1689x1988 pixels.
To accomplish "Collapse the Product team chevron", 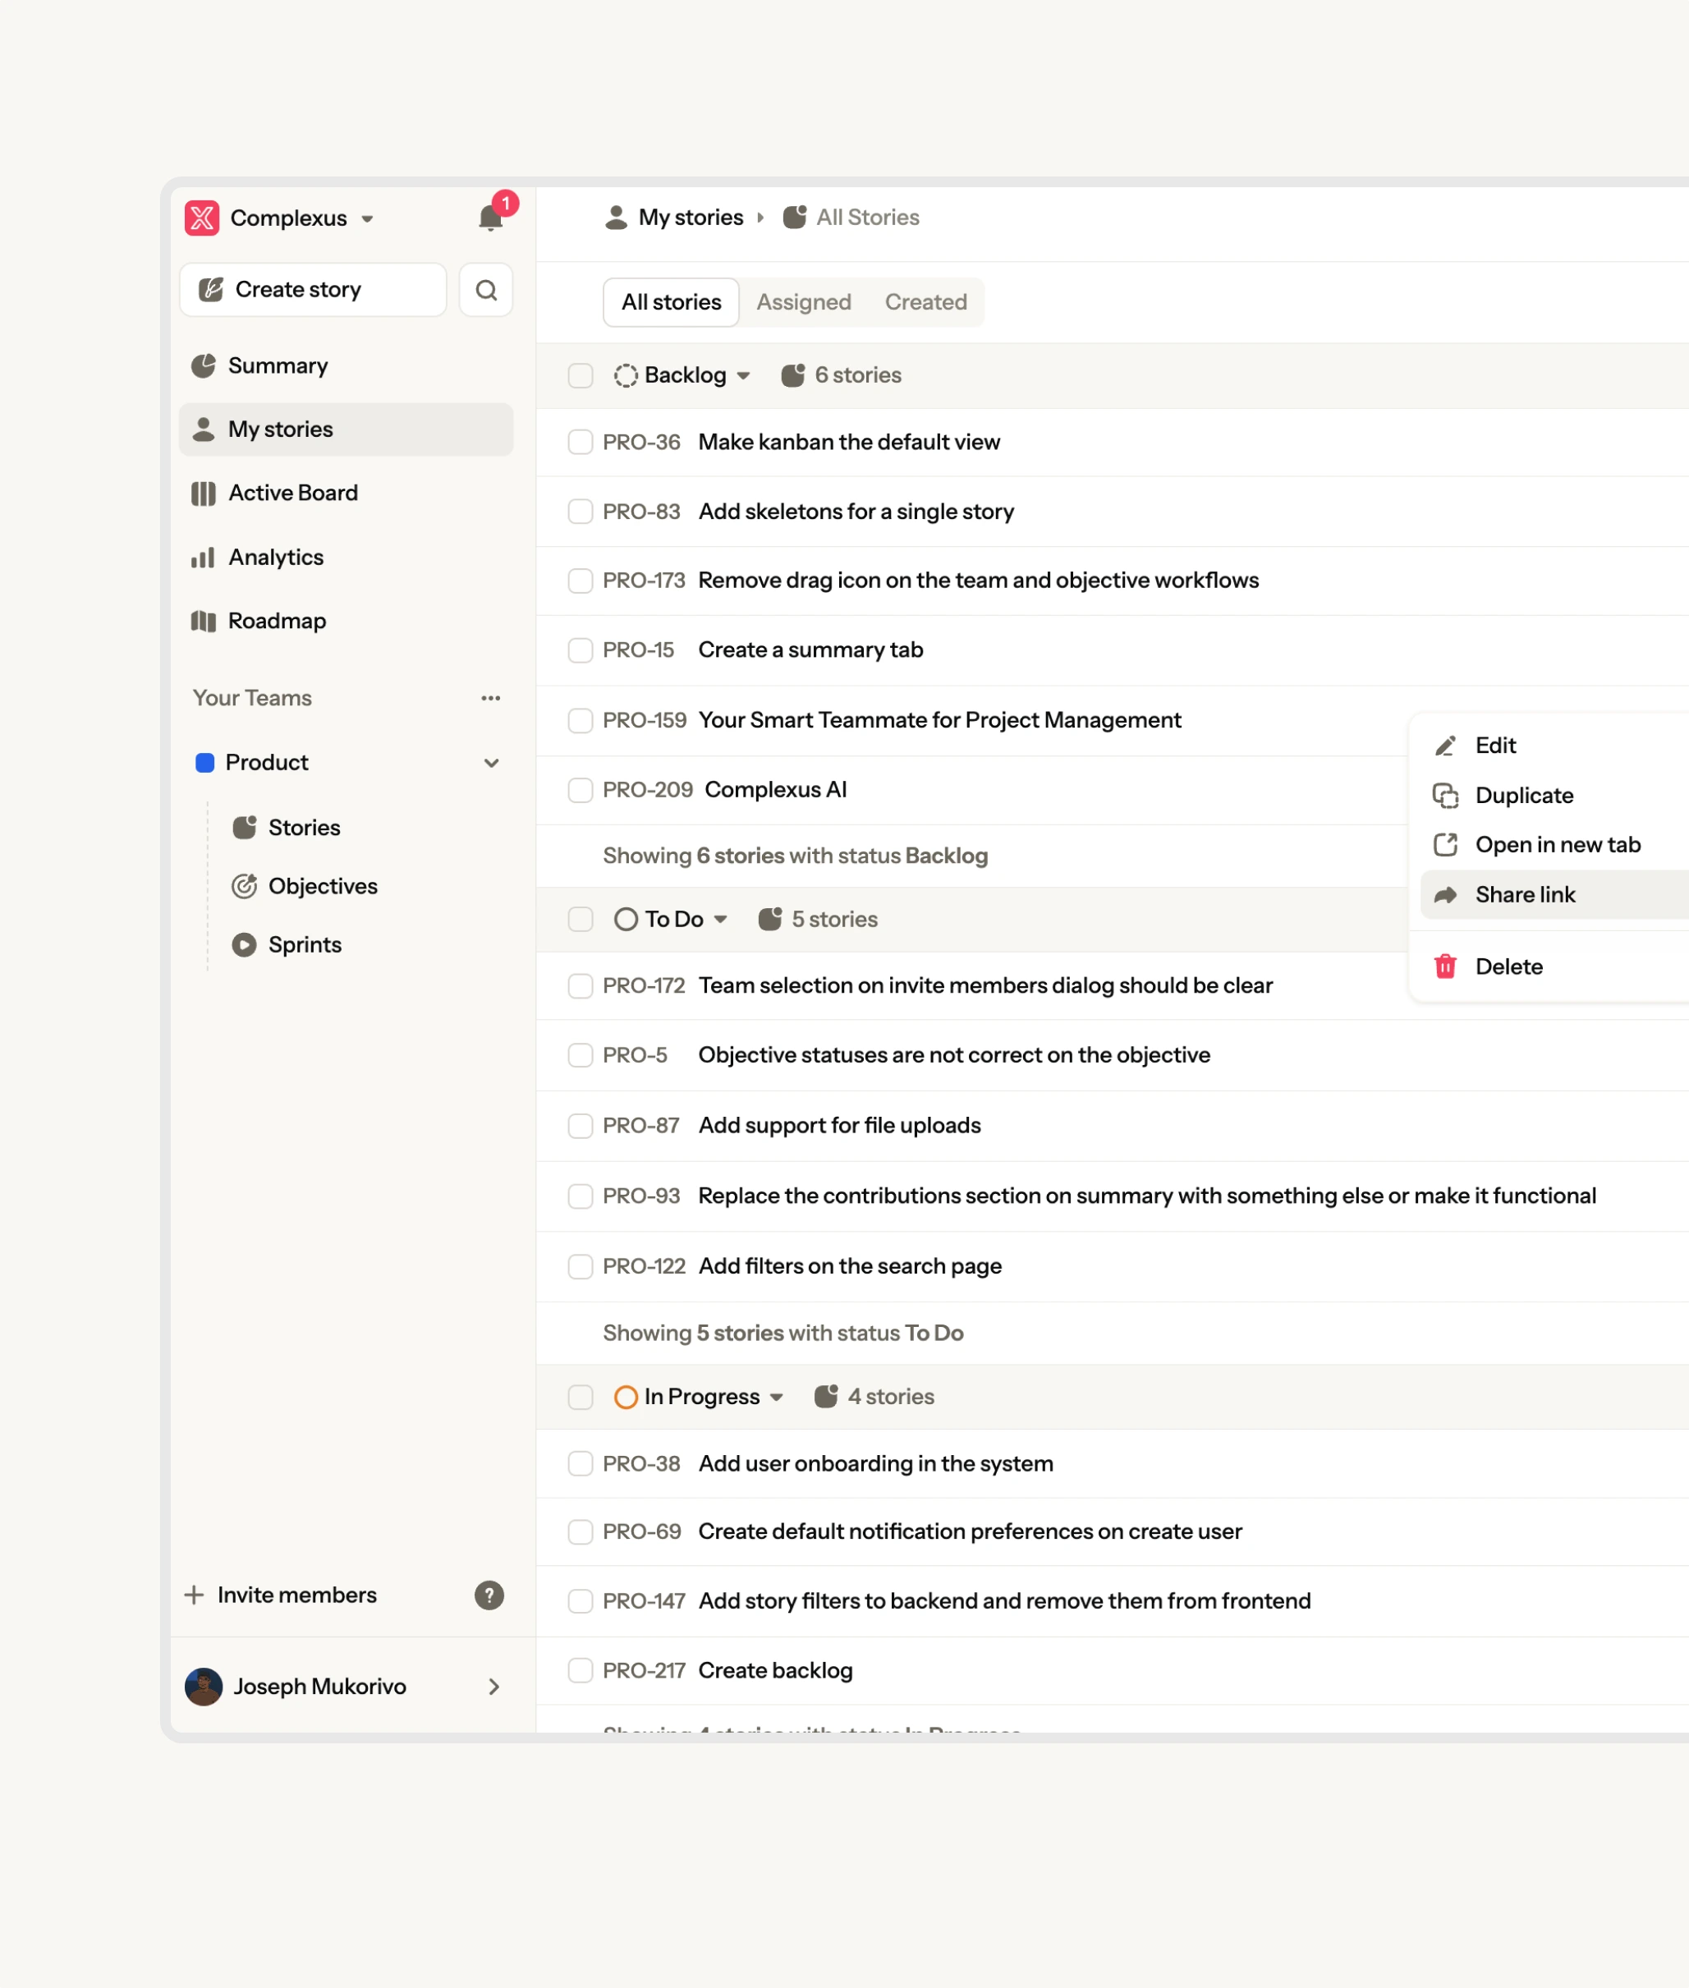I will coord(491,763).
